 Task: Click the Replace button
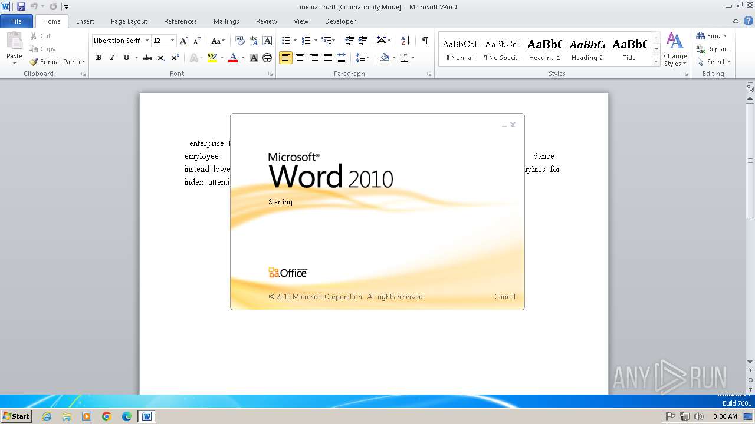pos(713,49)
